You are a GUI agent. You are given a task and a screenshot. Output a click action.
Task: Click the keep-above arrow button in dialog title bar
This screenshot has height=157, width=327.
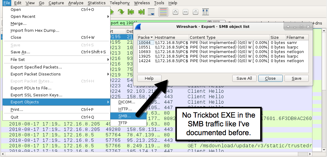pyautogui.click(x=288, y=27)
